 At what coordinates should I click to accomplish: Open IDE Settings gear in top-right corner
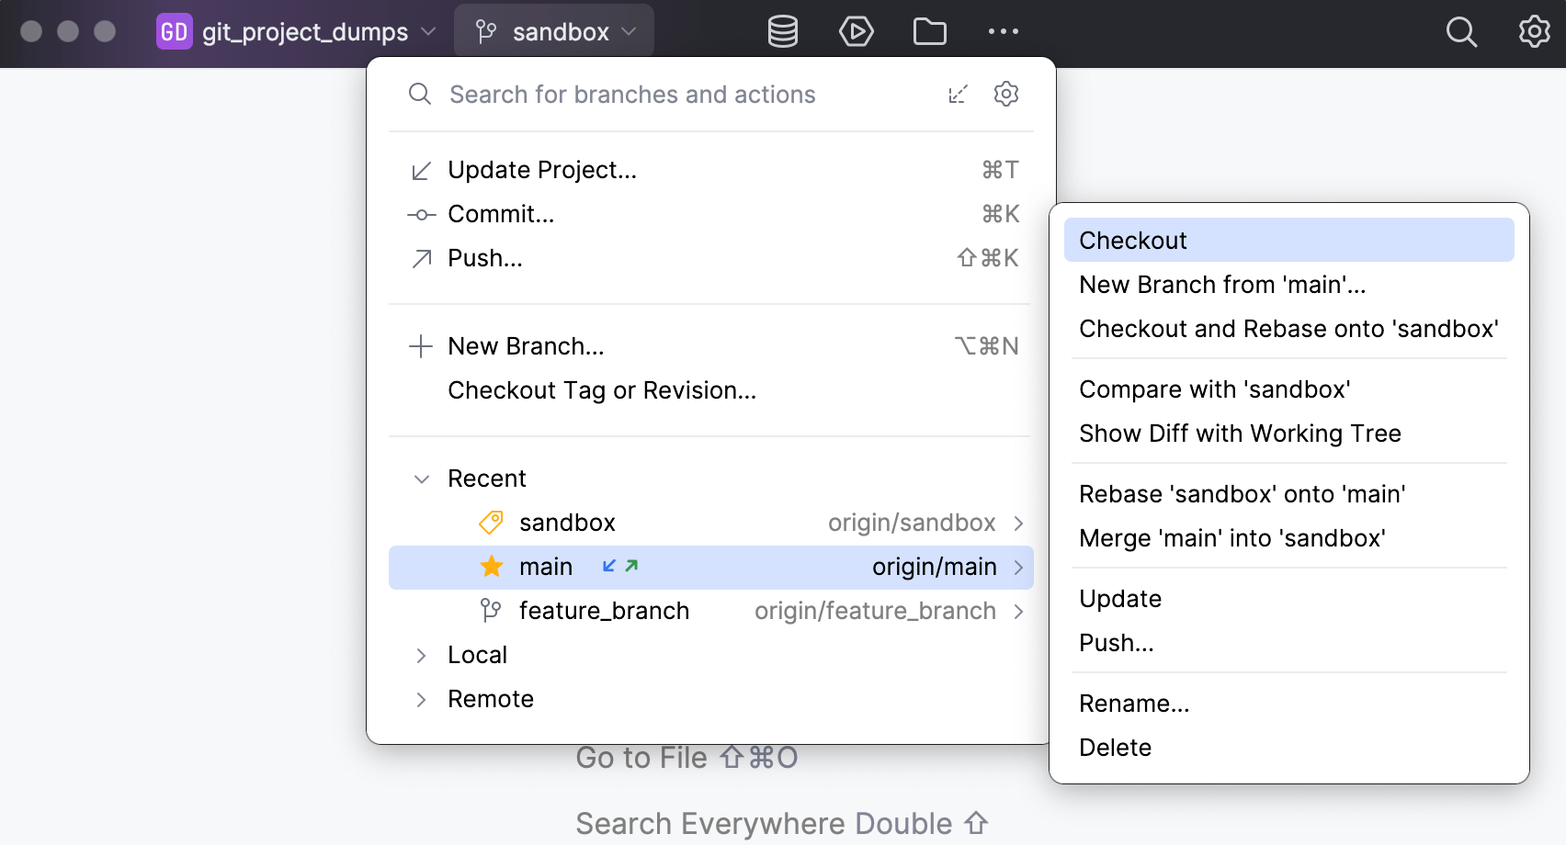[1533, 31]
